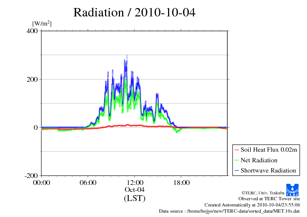
Task: Click the blue Shortwave Radiation legend marker
Action: click(237, 171)
